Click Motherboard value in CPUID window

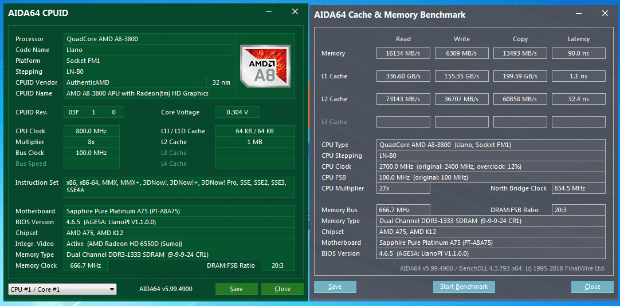click(179, 211)
